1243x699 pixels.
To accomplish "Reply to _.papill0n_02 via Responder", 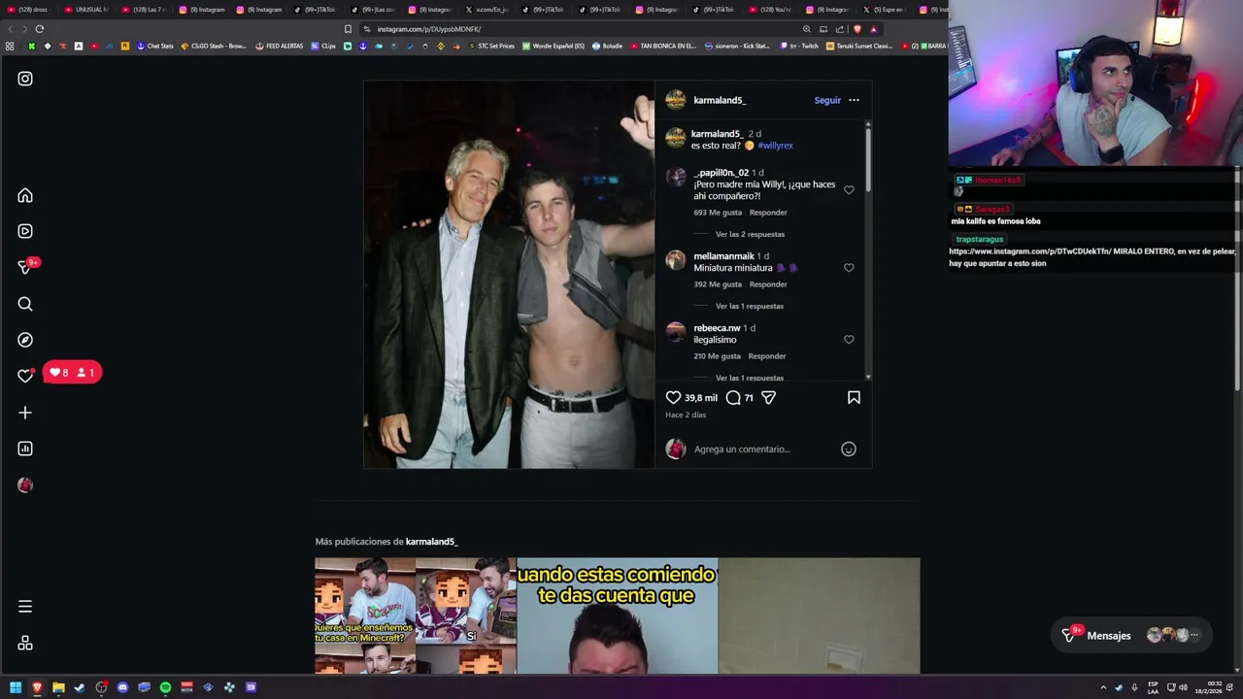I will click(768, 213).
